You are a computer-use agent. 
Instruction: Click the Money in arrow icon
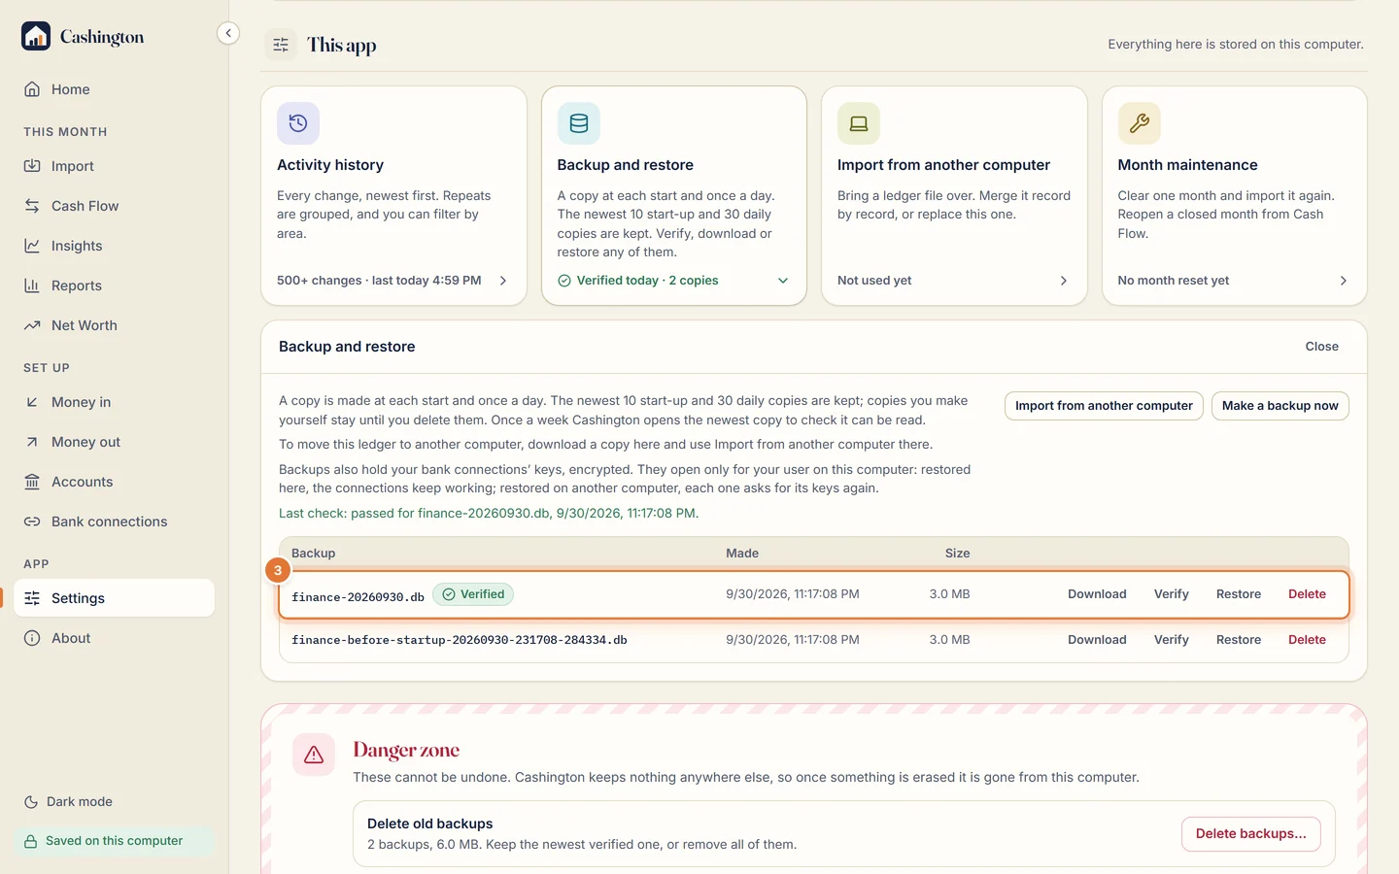[32, 402]
